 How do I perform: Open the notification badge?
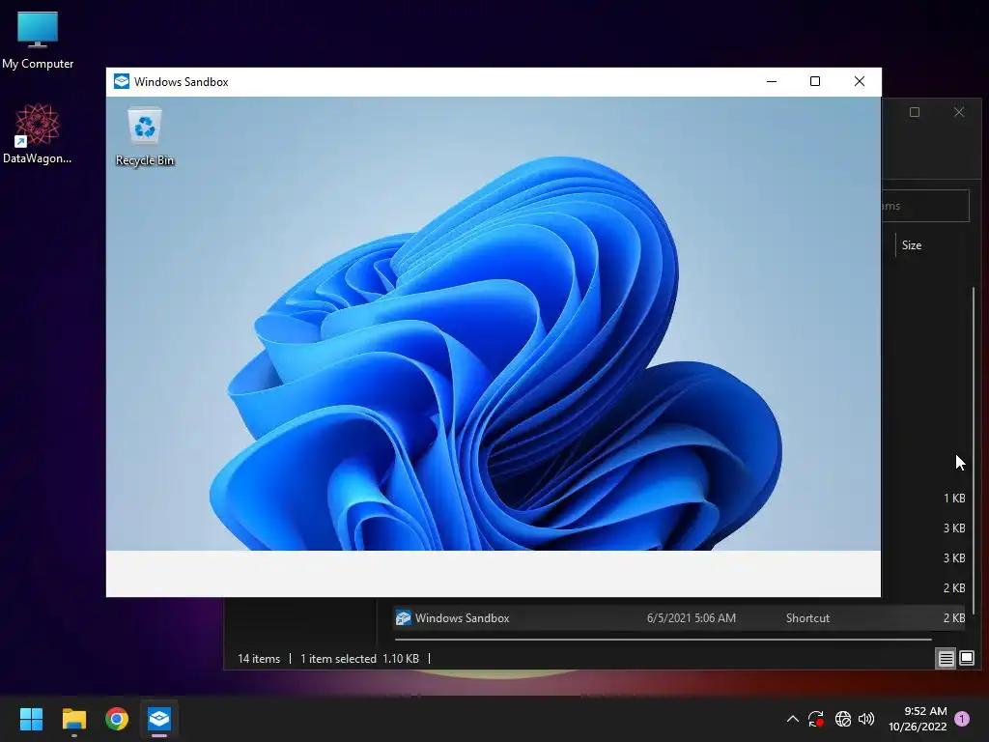click(x=962, y=719)
